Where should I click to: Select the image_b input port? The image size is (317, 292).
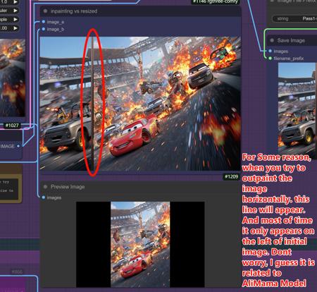pyautogui.click(x=44, y=29)
